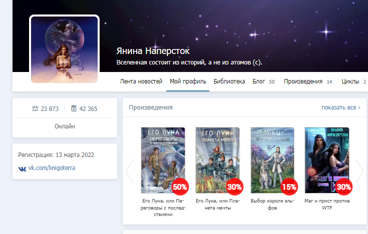Open cover of Переговоры с последствиями book
Image resolution: width=368 pixels, height=234 pixels.
[x=163, y=160]
